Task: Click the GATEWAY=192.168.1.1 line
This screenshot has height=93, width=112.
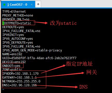Action: click(19, 78)
